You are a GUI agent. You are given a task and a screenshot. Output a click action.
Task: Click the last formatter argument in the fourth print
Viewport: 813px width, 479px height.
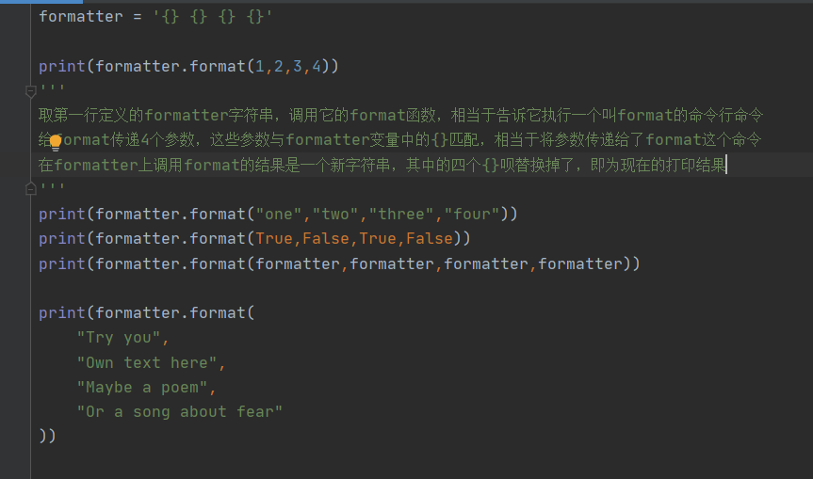(x=580, y=263)
